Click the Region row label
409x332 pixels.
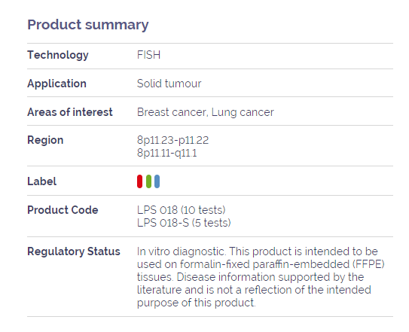coord(45,140)
